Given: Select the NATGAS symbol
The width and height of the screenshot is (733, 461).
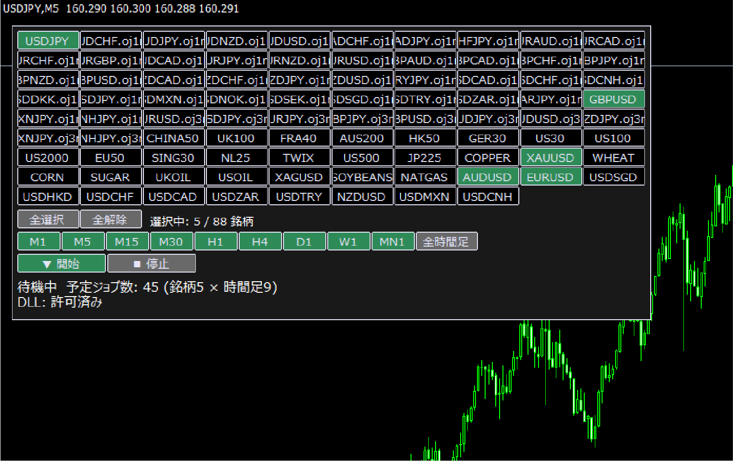Looking at the screenshot, I should click(424, 177).
